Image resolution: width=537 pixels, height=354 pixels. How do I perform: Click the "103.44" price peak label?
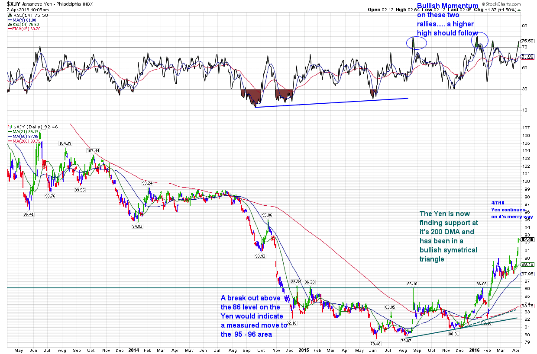coord(93,151)
